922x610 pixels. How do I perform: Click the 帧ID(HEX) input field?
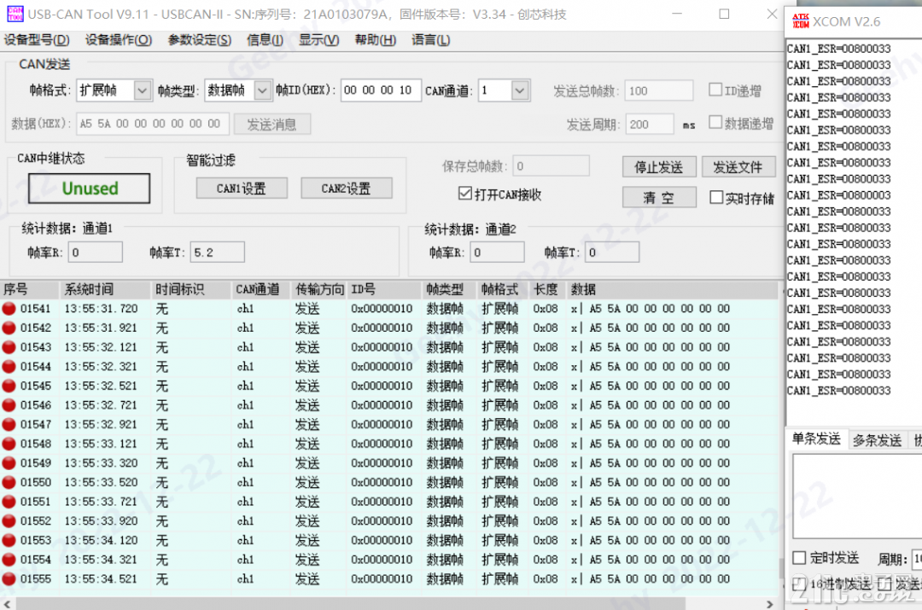click(x=381, y=90)
